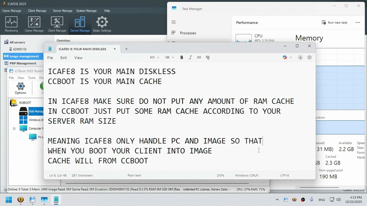Open Client Manage menu in ICAFE8
367x206 pixels.
click(x=37, y=11)
